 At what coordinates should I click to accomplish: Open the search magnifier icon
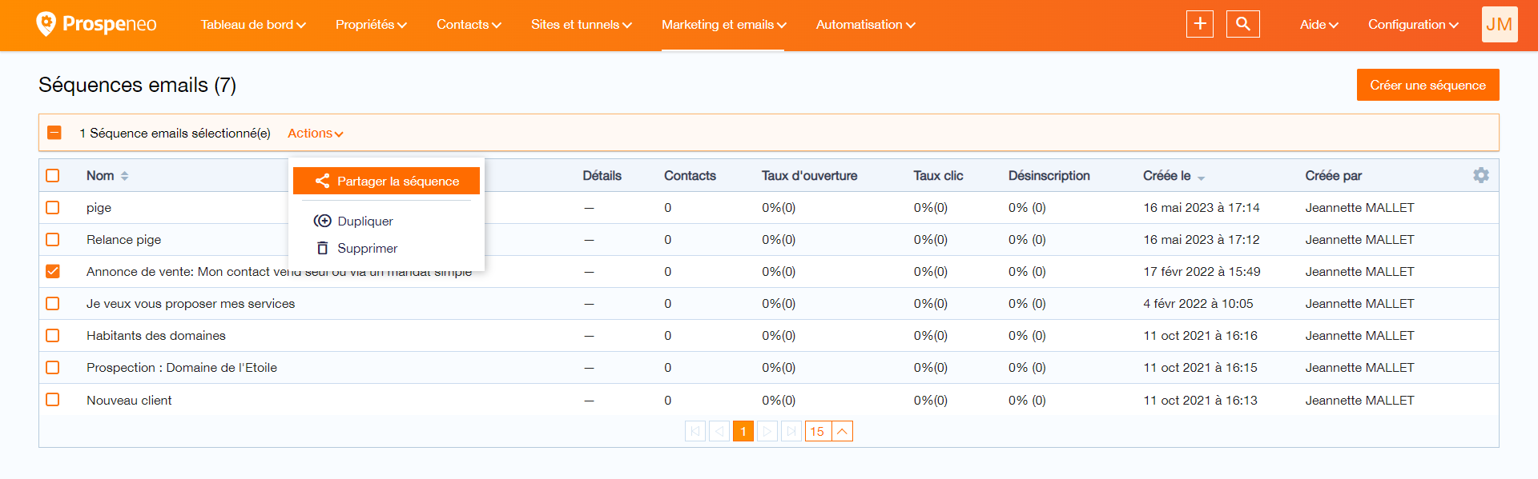(x=1243, y=24)
